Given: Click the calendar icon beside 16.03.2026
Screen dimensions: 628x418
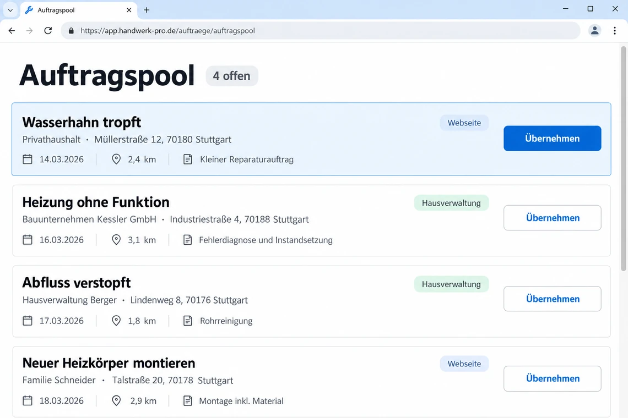Looking at the screenshot, I should click(x=27, y=240).
